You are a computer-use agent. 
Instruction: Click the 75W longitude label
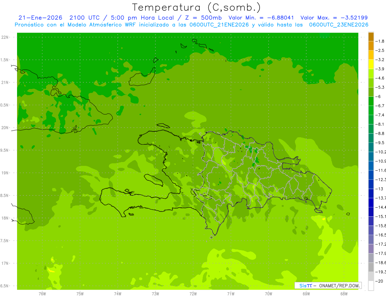tap(80, 294)
